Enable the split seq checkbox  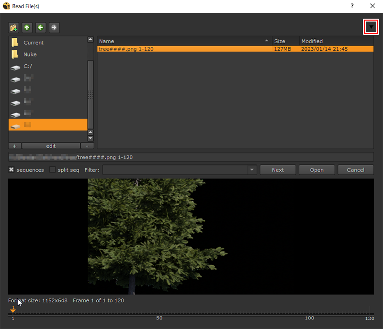53,170
